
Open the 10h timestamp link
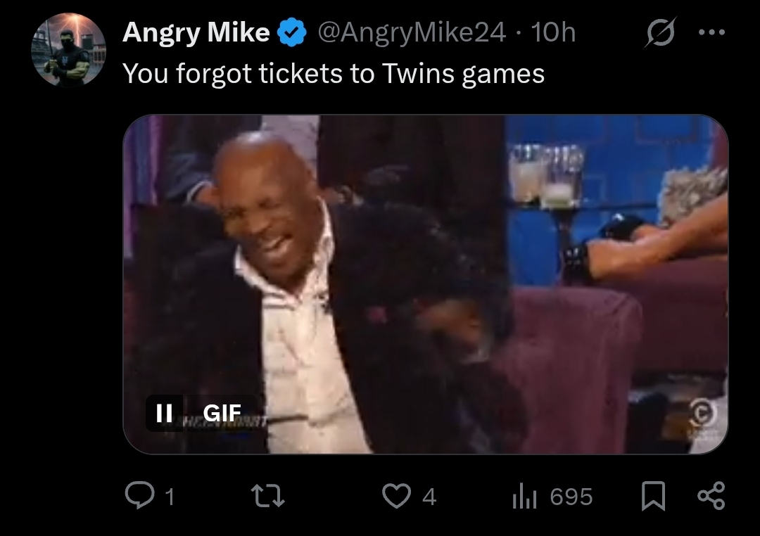[553, 32]
